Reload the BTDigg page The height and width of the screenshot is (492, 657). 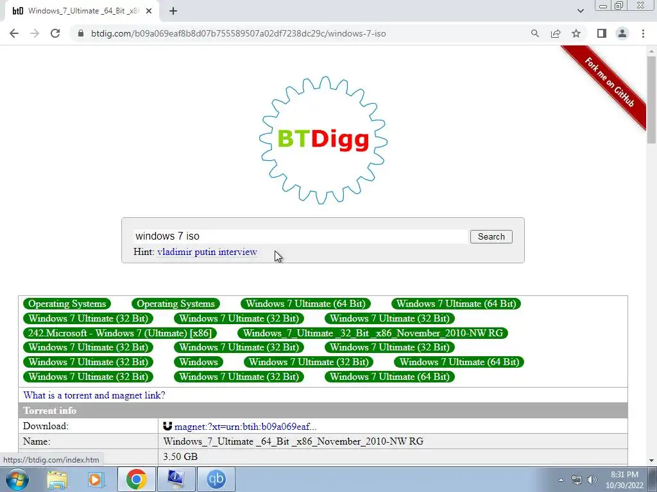pos(55,33)
